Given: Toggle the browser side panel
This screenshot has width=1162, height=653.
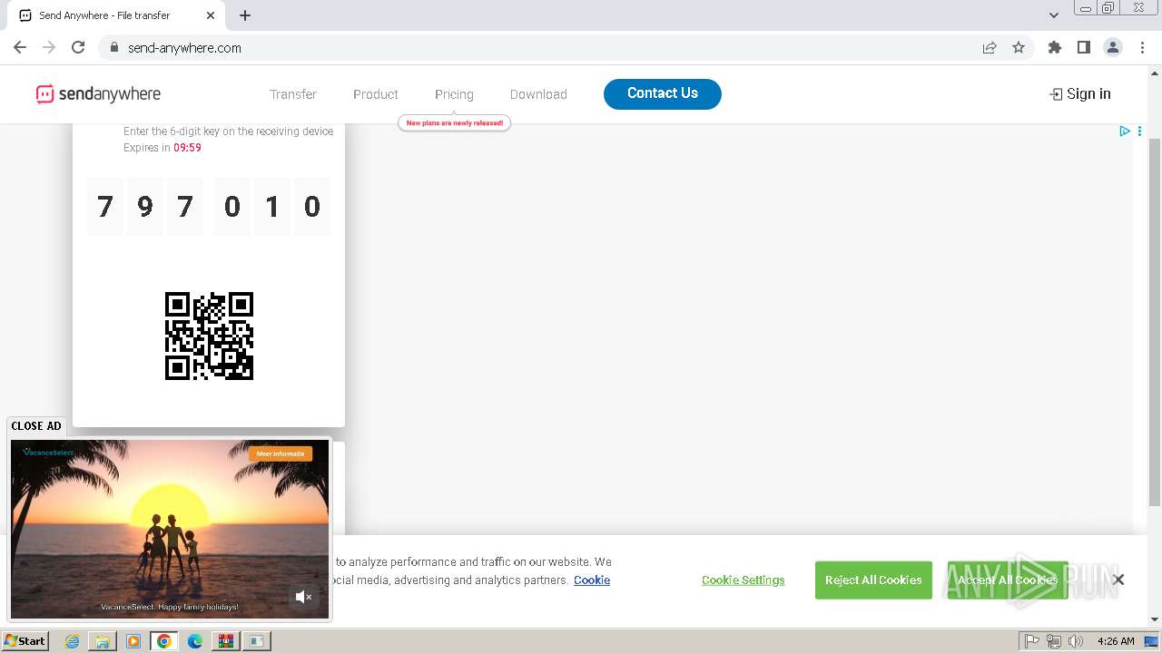Looking at the screenshot, I should 1084,47.
